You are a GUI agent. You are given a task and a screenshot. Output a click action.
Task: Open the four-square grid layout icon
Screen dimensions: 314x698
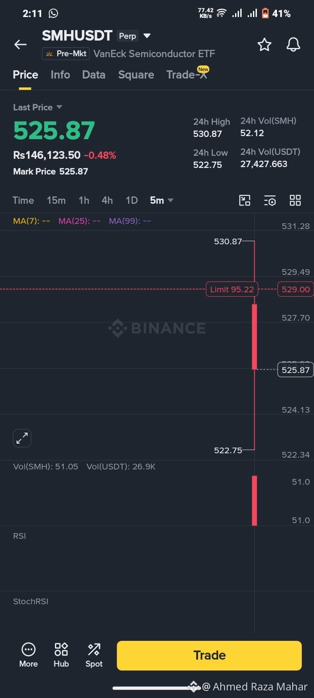[x=295, y=200]
